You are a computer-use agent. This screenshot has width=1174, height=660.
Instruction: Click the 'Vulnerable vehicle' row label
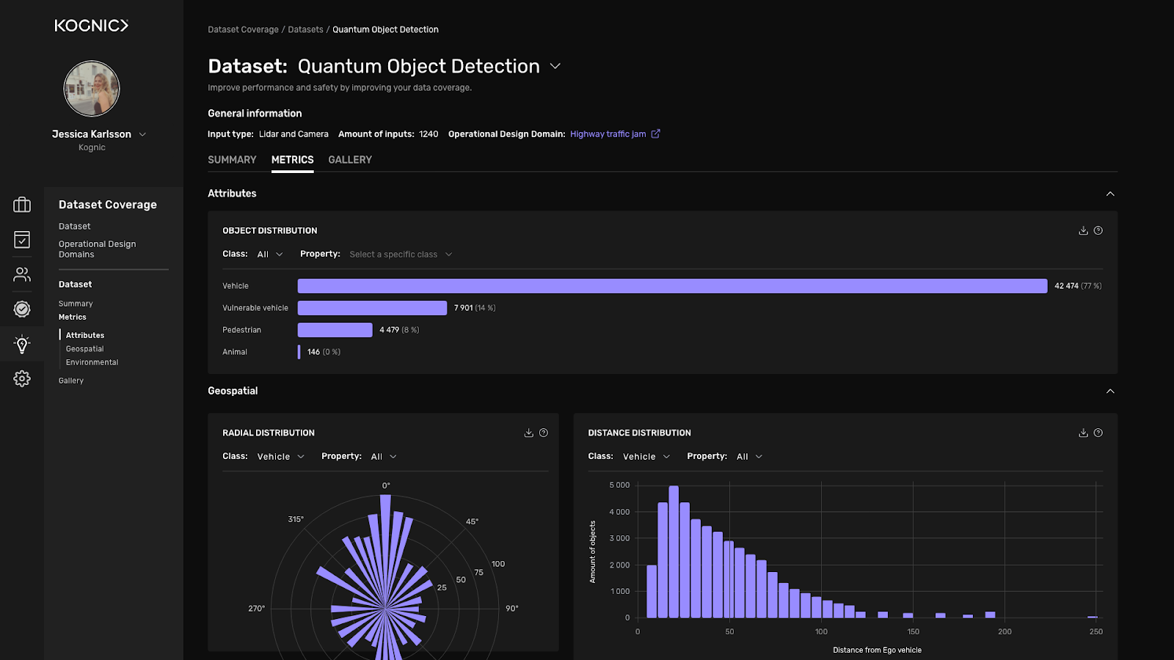click(255, 308)
